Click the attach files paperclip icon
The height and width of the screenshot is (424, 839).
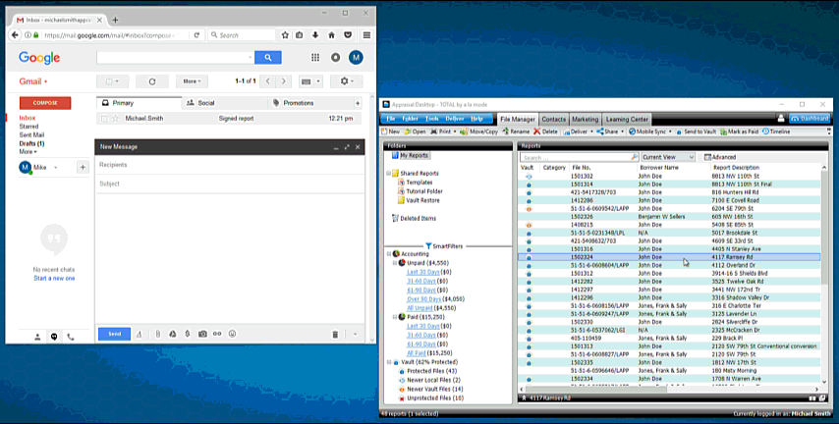158,334
